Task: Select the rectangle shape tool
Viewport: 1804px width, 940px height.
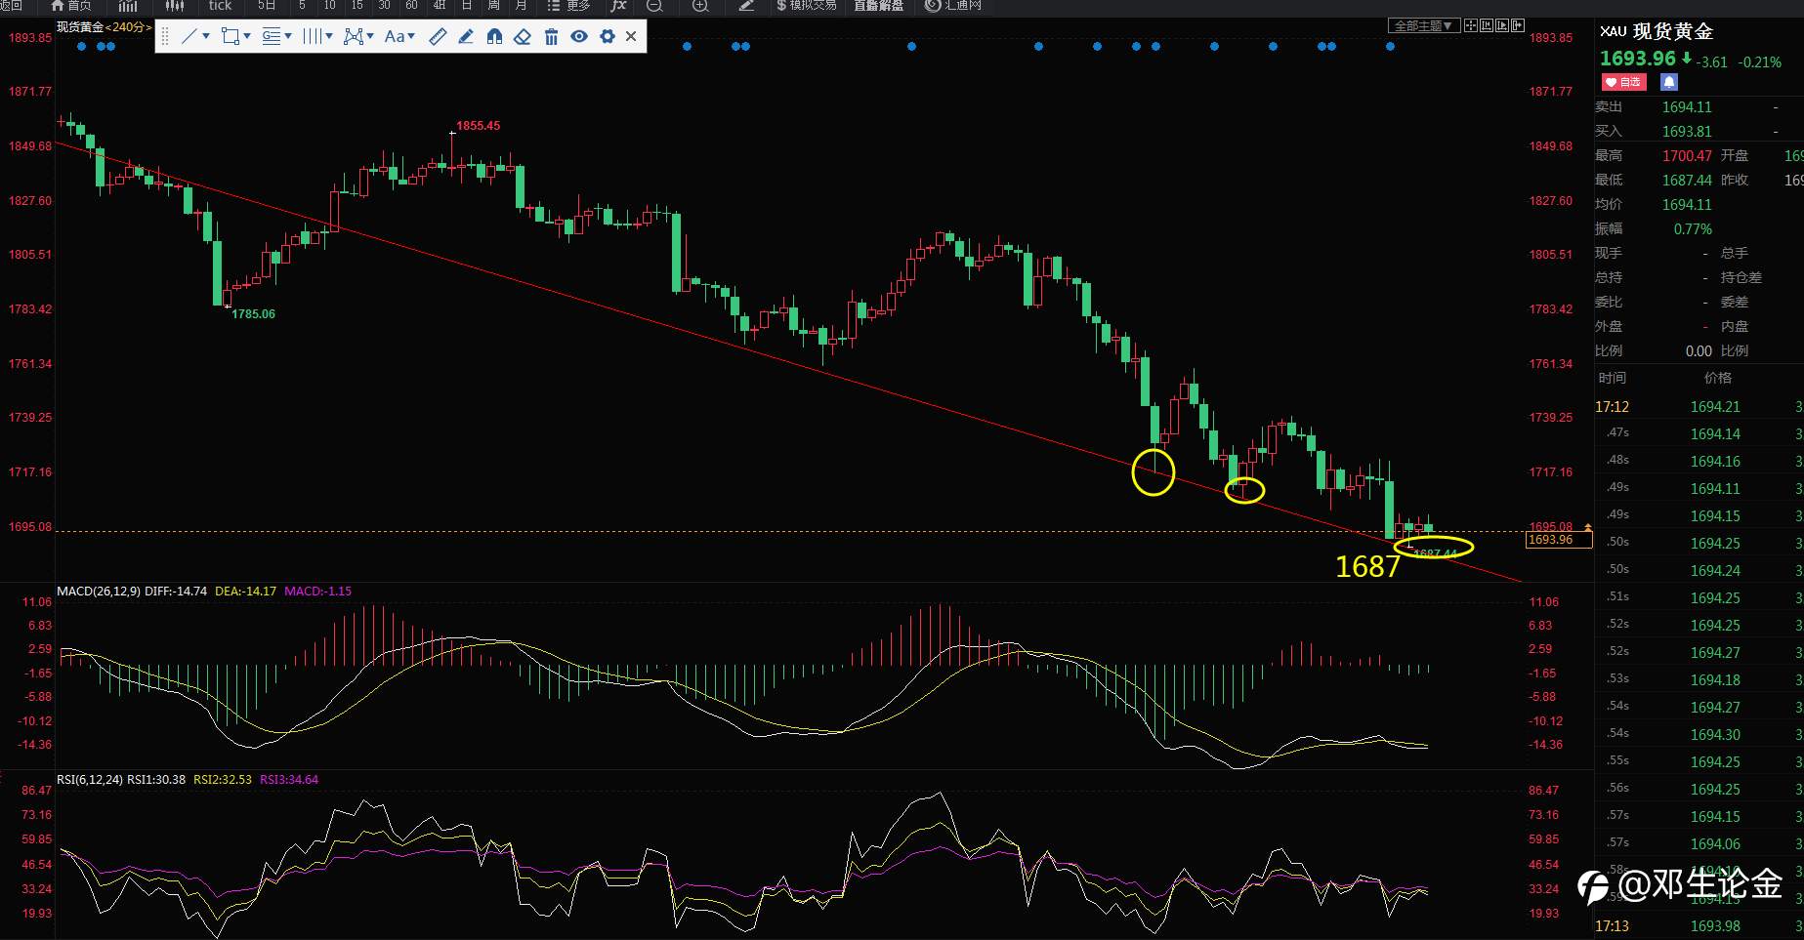Action: click(231, 36)
